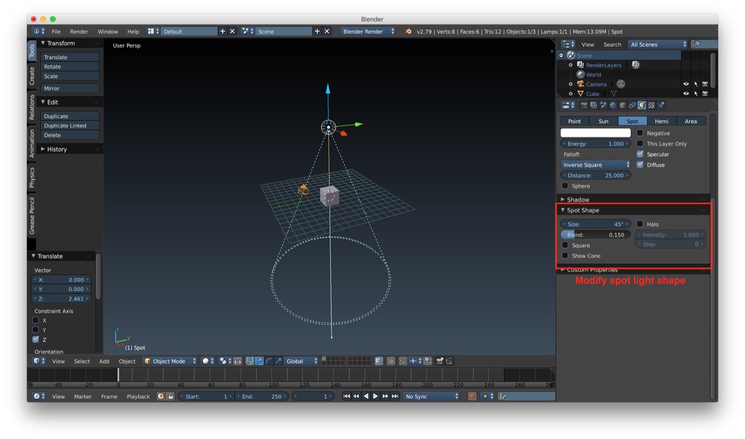Open the All Scenes outliner dropdown
This screenshot has height=439, width=745.
(658, 44)
